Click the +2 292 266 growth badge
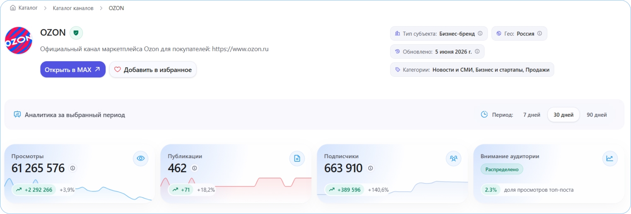 (x=34, y=190)
